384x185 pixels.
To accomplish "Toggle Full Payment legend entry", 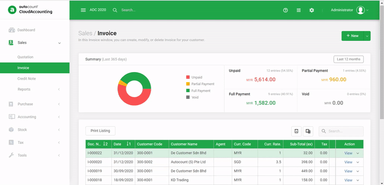I will 198,91.
